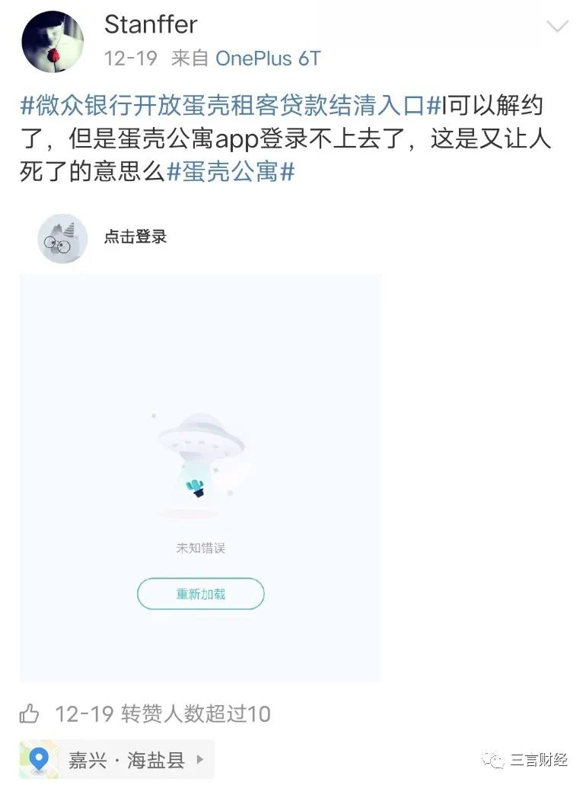Click the 未知错误 message text
The width and height of the screenshot is (586, 785).
click(x=201, y=548)
